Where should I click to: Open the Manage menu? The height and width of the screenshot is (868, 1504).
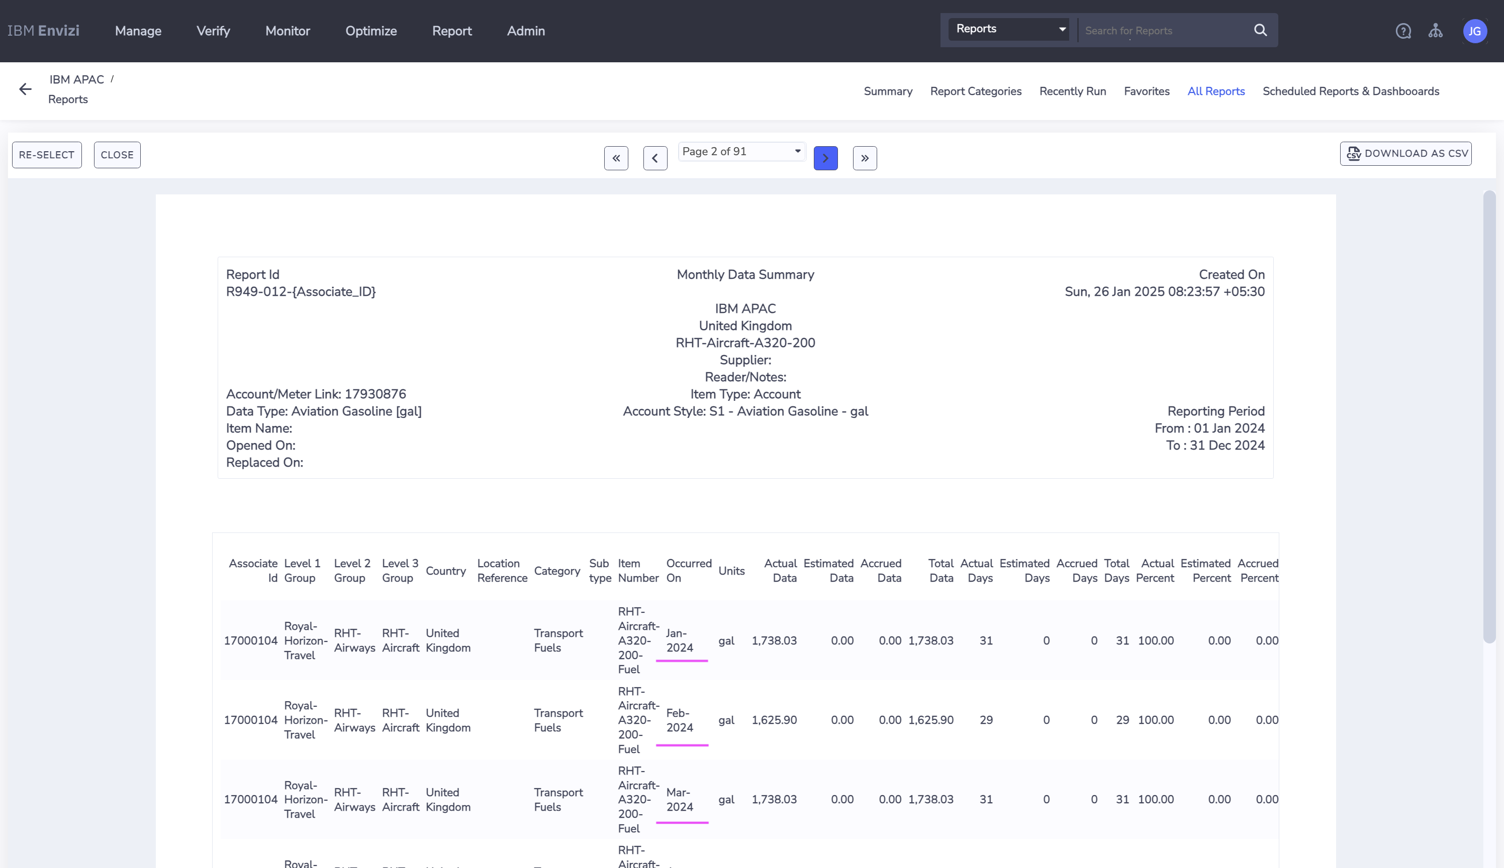tap(138, 31)
